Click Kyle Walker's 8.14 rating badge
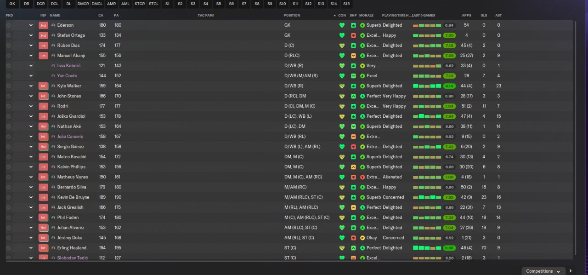 coord(449,86)
